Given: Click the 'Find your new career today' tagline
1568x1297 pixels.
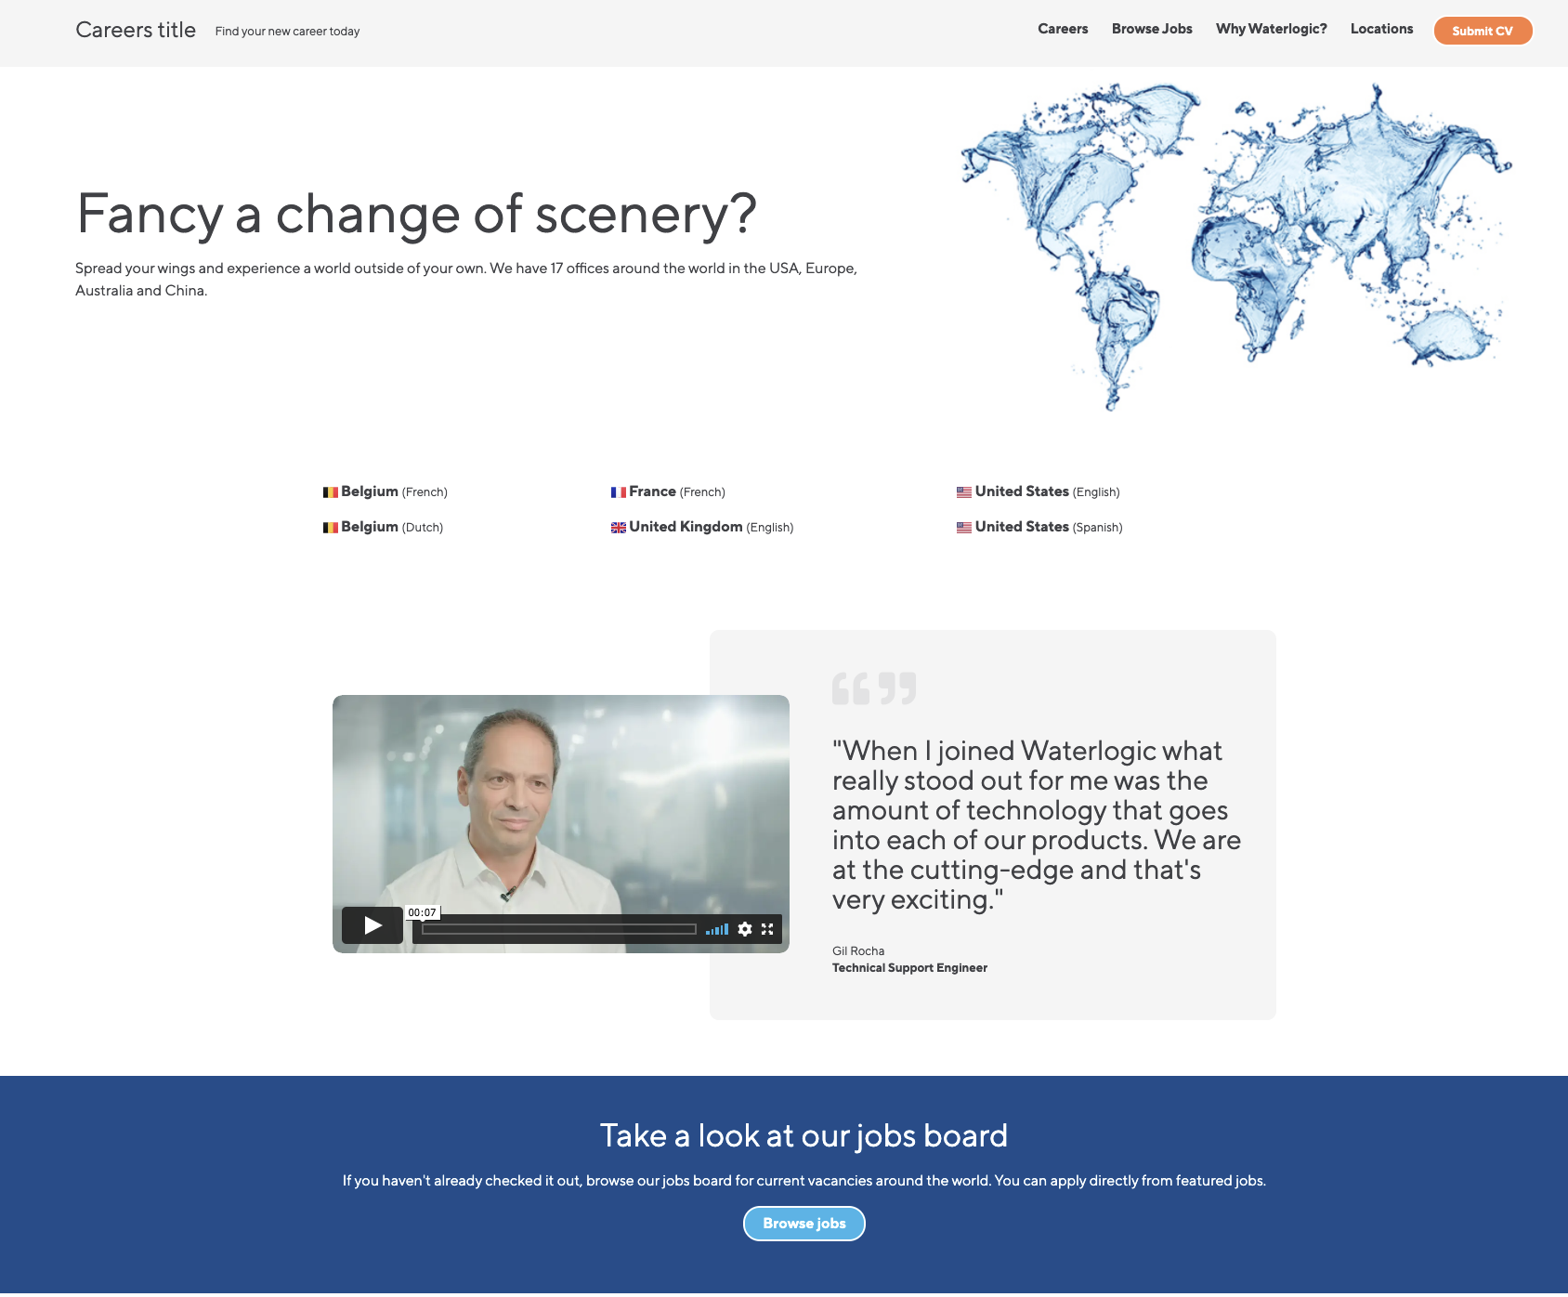Looking at the screenshot, I should [x=287, y=32].
